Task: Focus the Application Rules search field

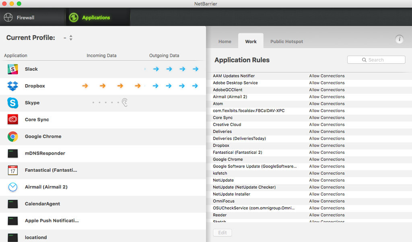Action: click(x=376, y=60)
